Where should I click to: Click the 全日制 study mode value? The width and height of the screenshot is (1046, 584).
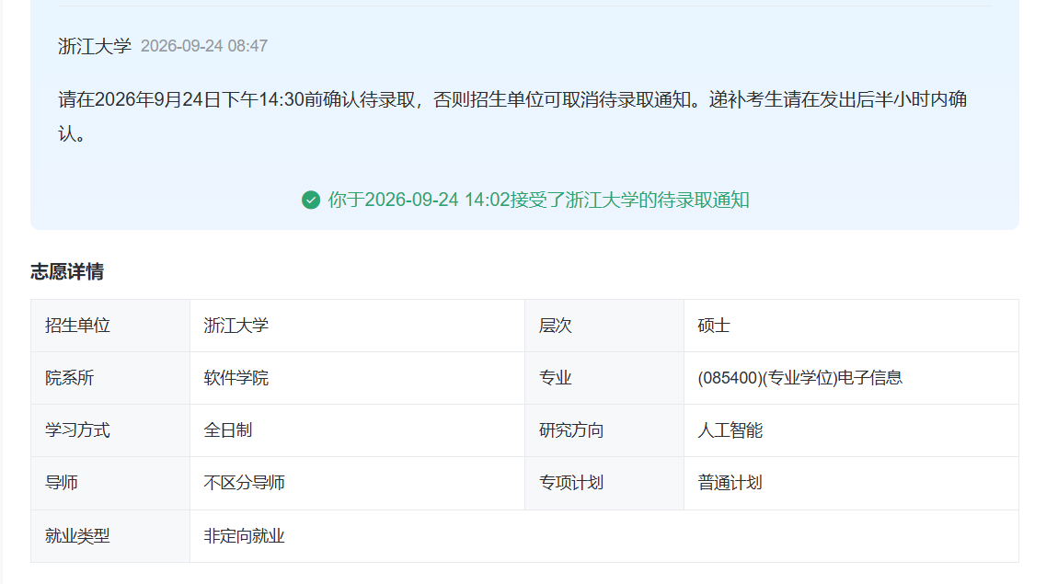pos(228,430)
